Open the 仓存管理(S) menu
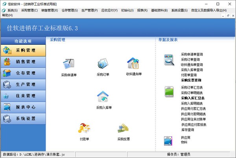The width and height of the screenshot is (236, 158). [70, 10]
